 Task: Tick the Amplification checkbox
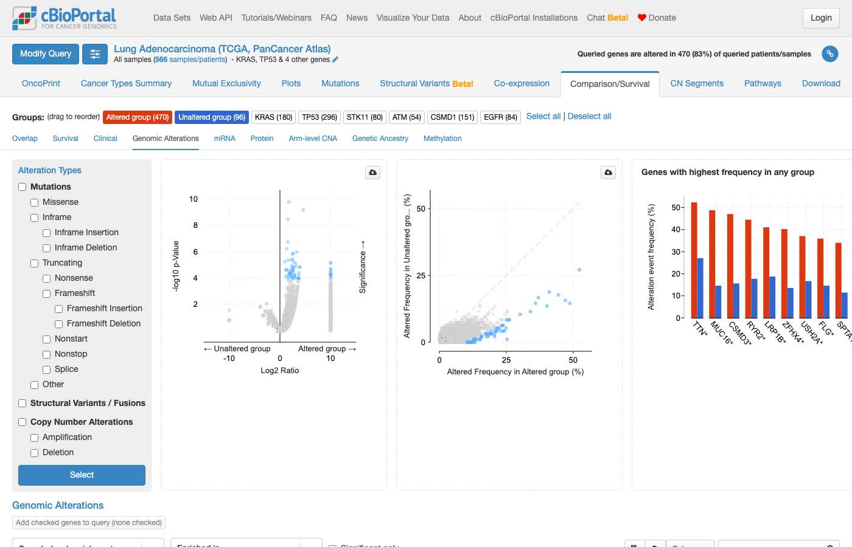[35, 438]
